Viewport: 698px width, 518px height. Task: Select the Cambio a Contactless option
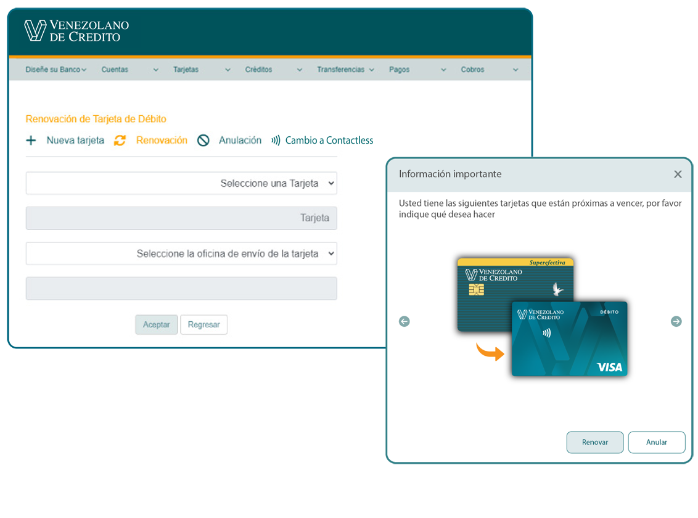(x=329, y=141)
